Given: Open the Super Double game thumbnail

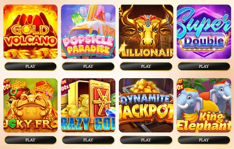Looking at the screenshot, I should coord(204,32).
